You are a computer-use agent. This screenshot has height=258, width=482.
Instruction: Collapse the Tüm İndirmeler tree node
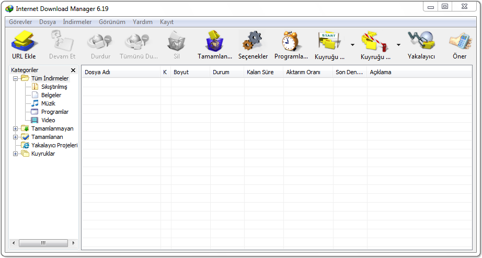pos(15,79)
